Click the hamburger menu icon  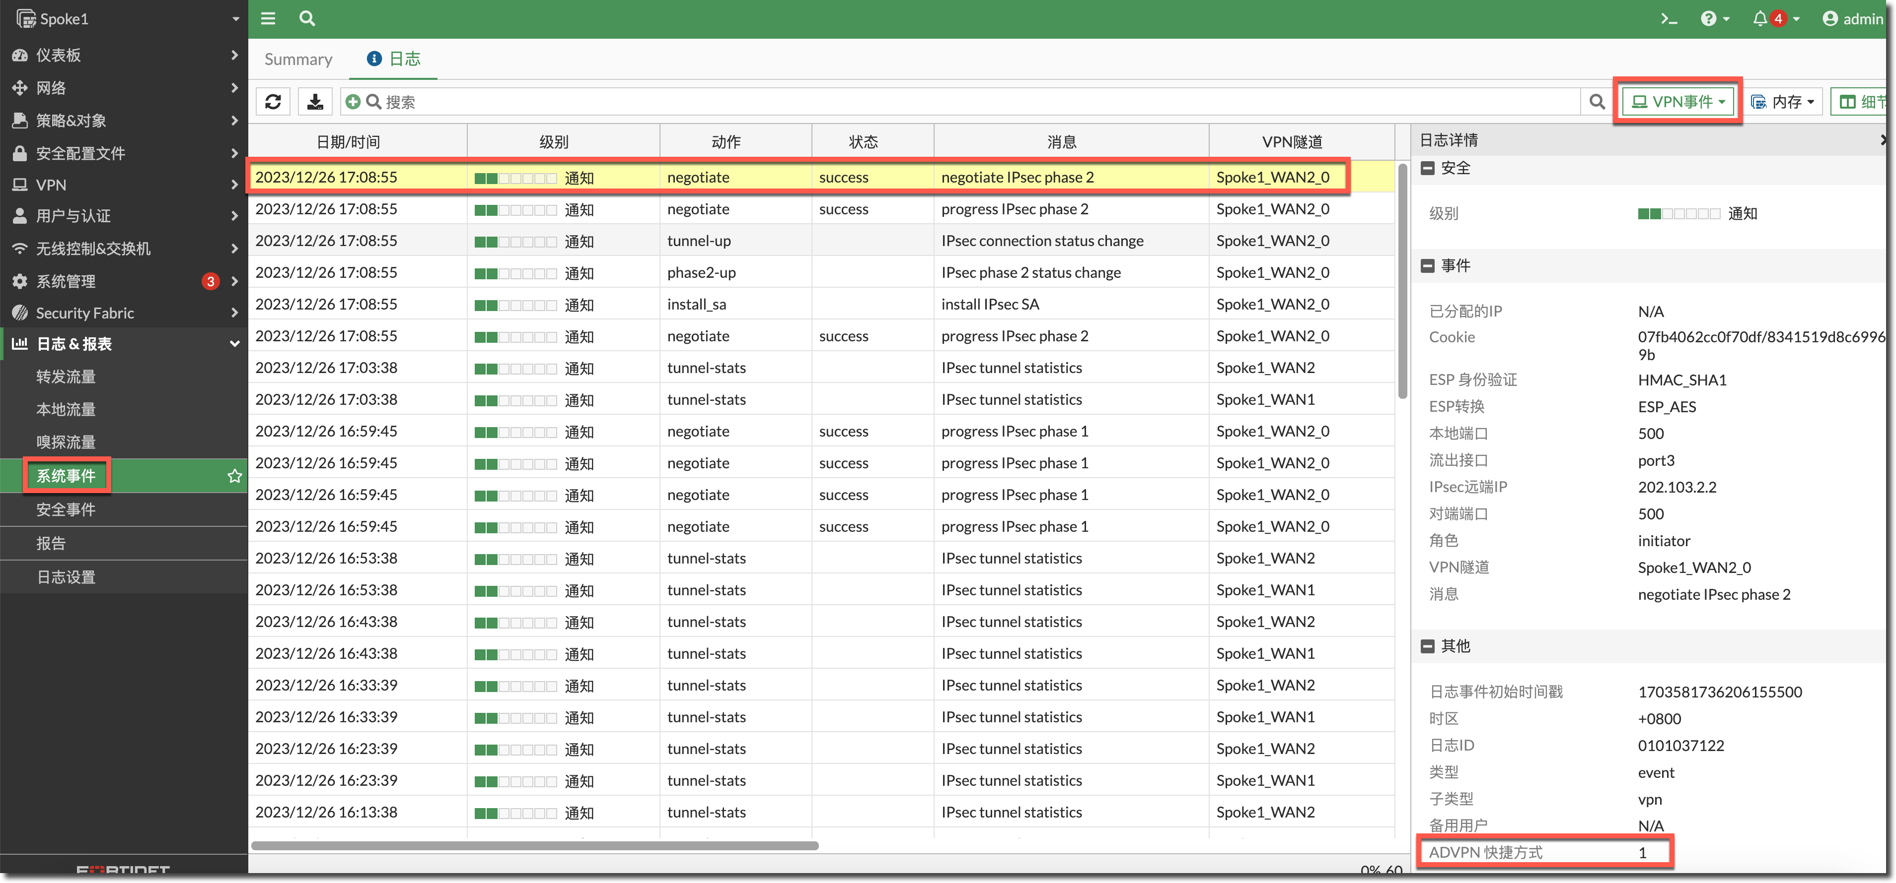point(268,18)
